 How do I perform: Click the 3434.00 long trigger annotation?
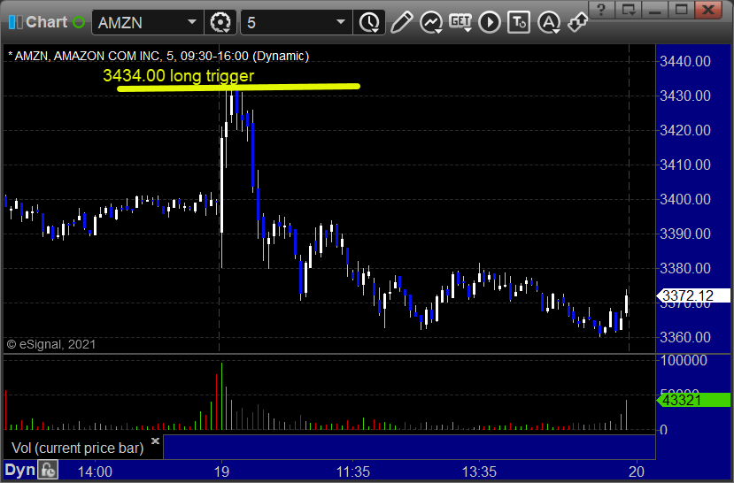coord(178,75)
